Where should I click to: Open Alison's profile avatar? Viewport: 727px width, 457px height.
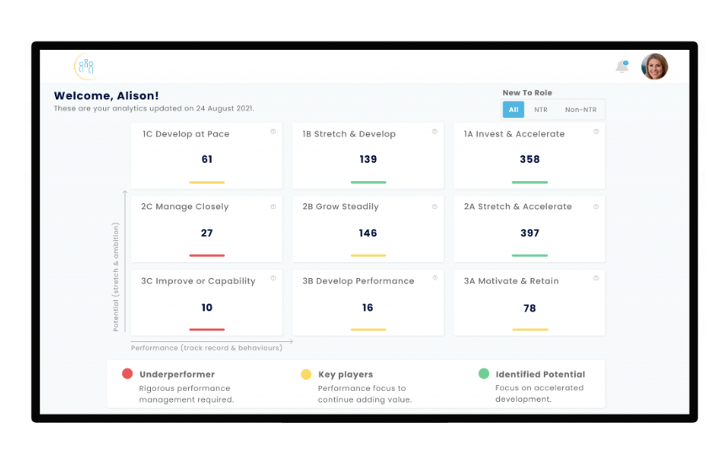pyautogui.click(x=655, y=67)
